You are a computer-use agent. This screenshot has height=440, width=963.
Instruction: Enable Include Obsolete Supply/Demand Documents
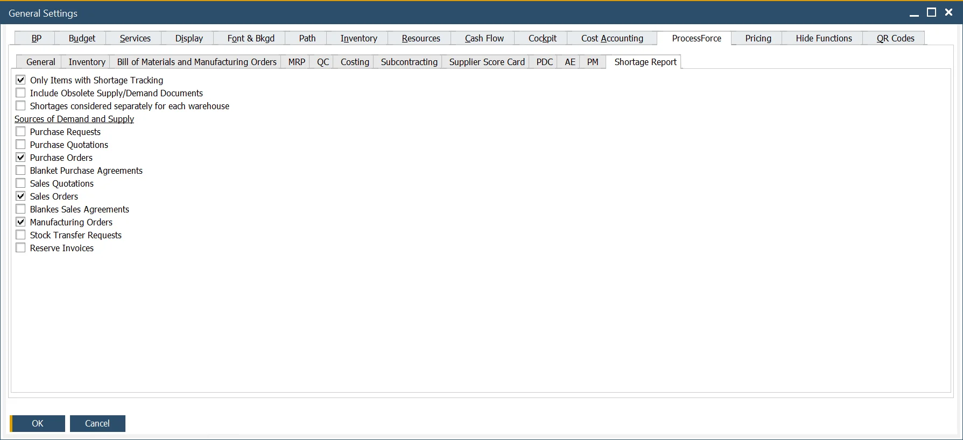[x=20, y=93]
